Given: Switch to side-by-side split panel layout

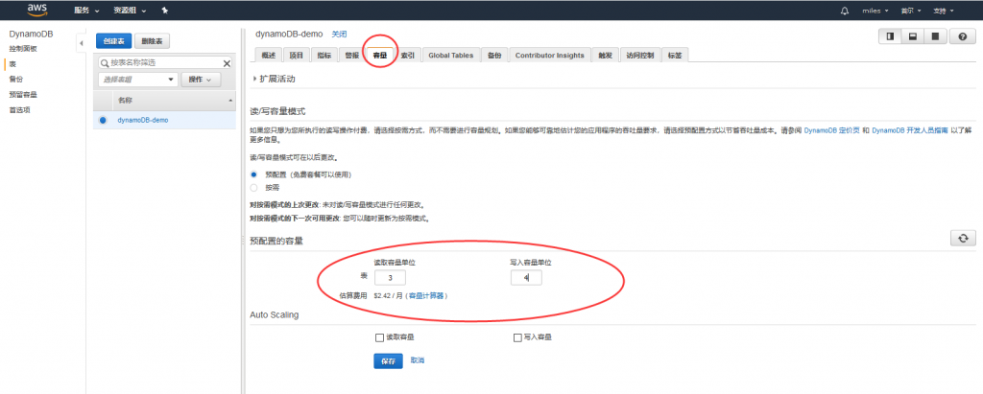Looking at the screenshot, I should [x=890, y=37].
